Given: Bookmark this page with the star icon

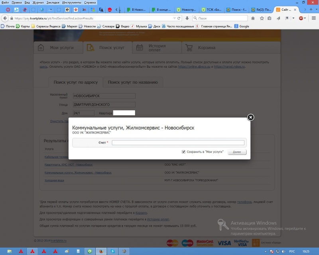Looking at the screenshot, I should point(262,18).
